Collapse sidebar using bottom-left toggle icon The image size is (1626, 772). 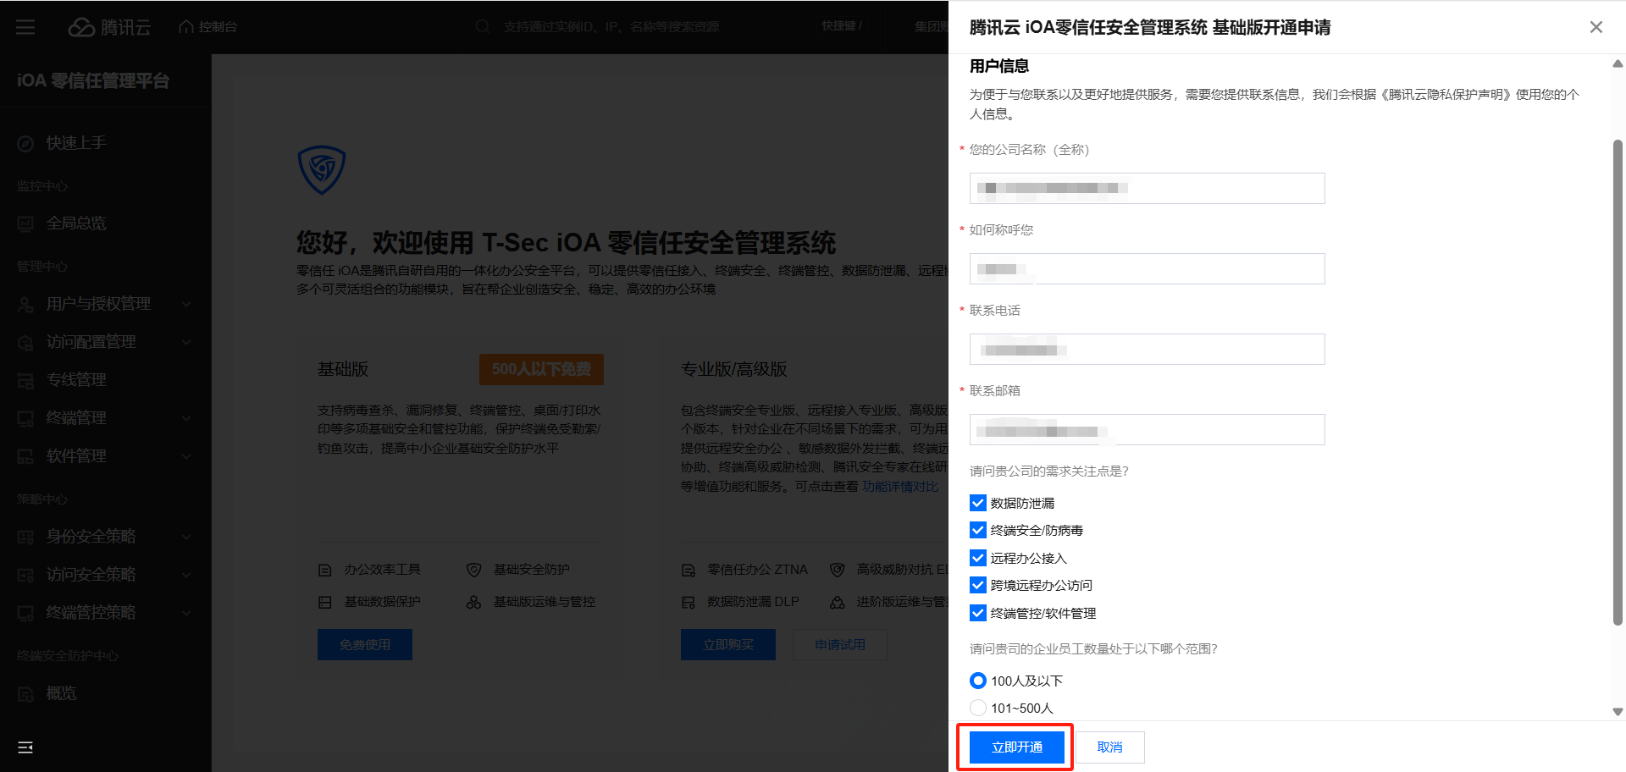25,747
